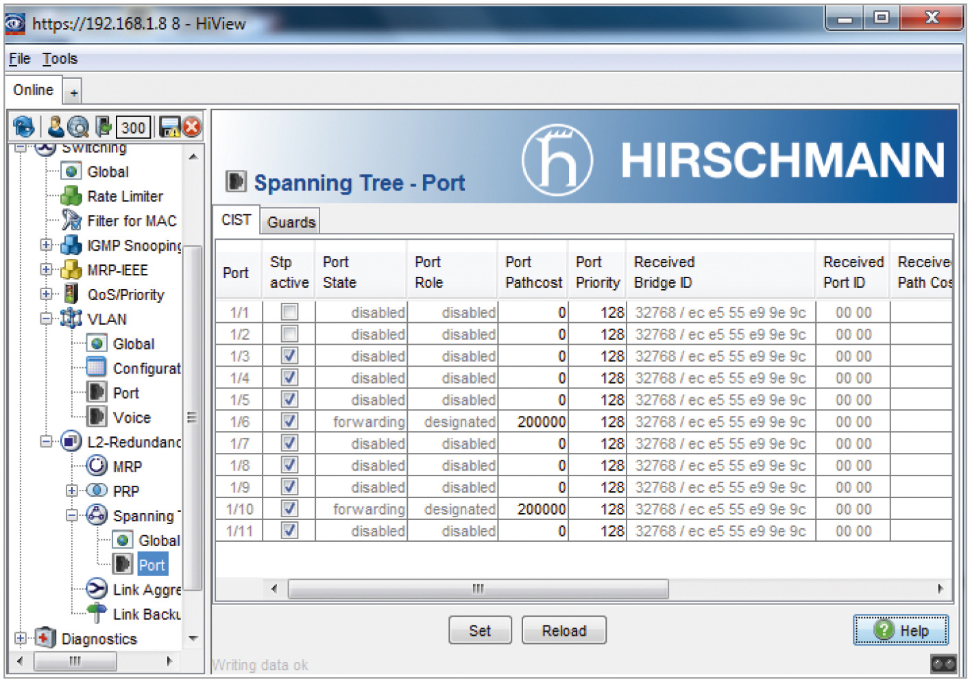Enable Stp active for port 1/1
Viewport: 970px width, 681px height.
[290, 312]
